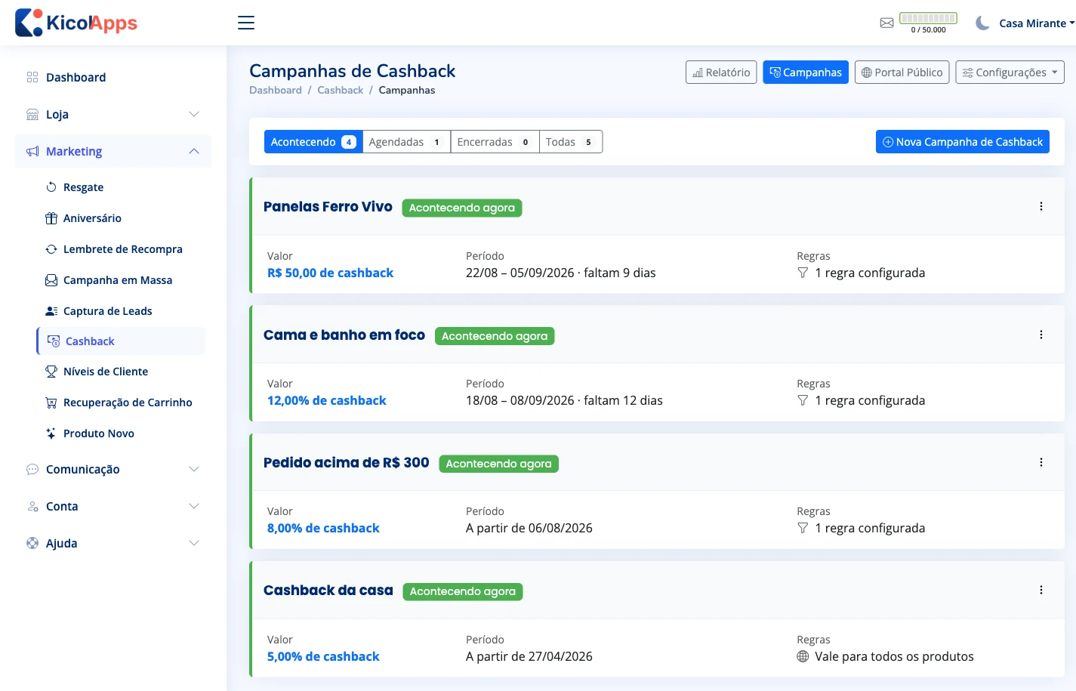Image resolution: width=1076 pixels, height=691 pixels.
Task: Click A partir de 27/04/2026 text
Action: [529, 656]
